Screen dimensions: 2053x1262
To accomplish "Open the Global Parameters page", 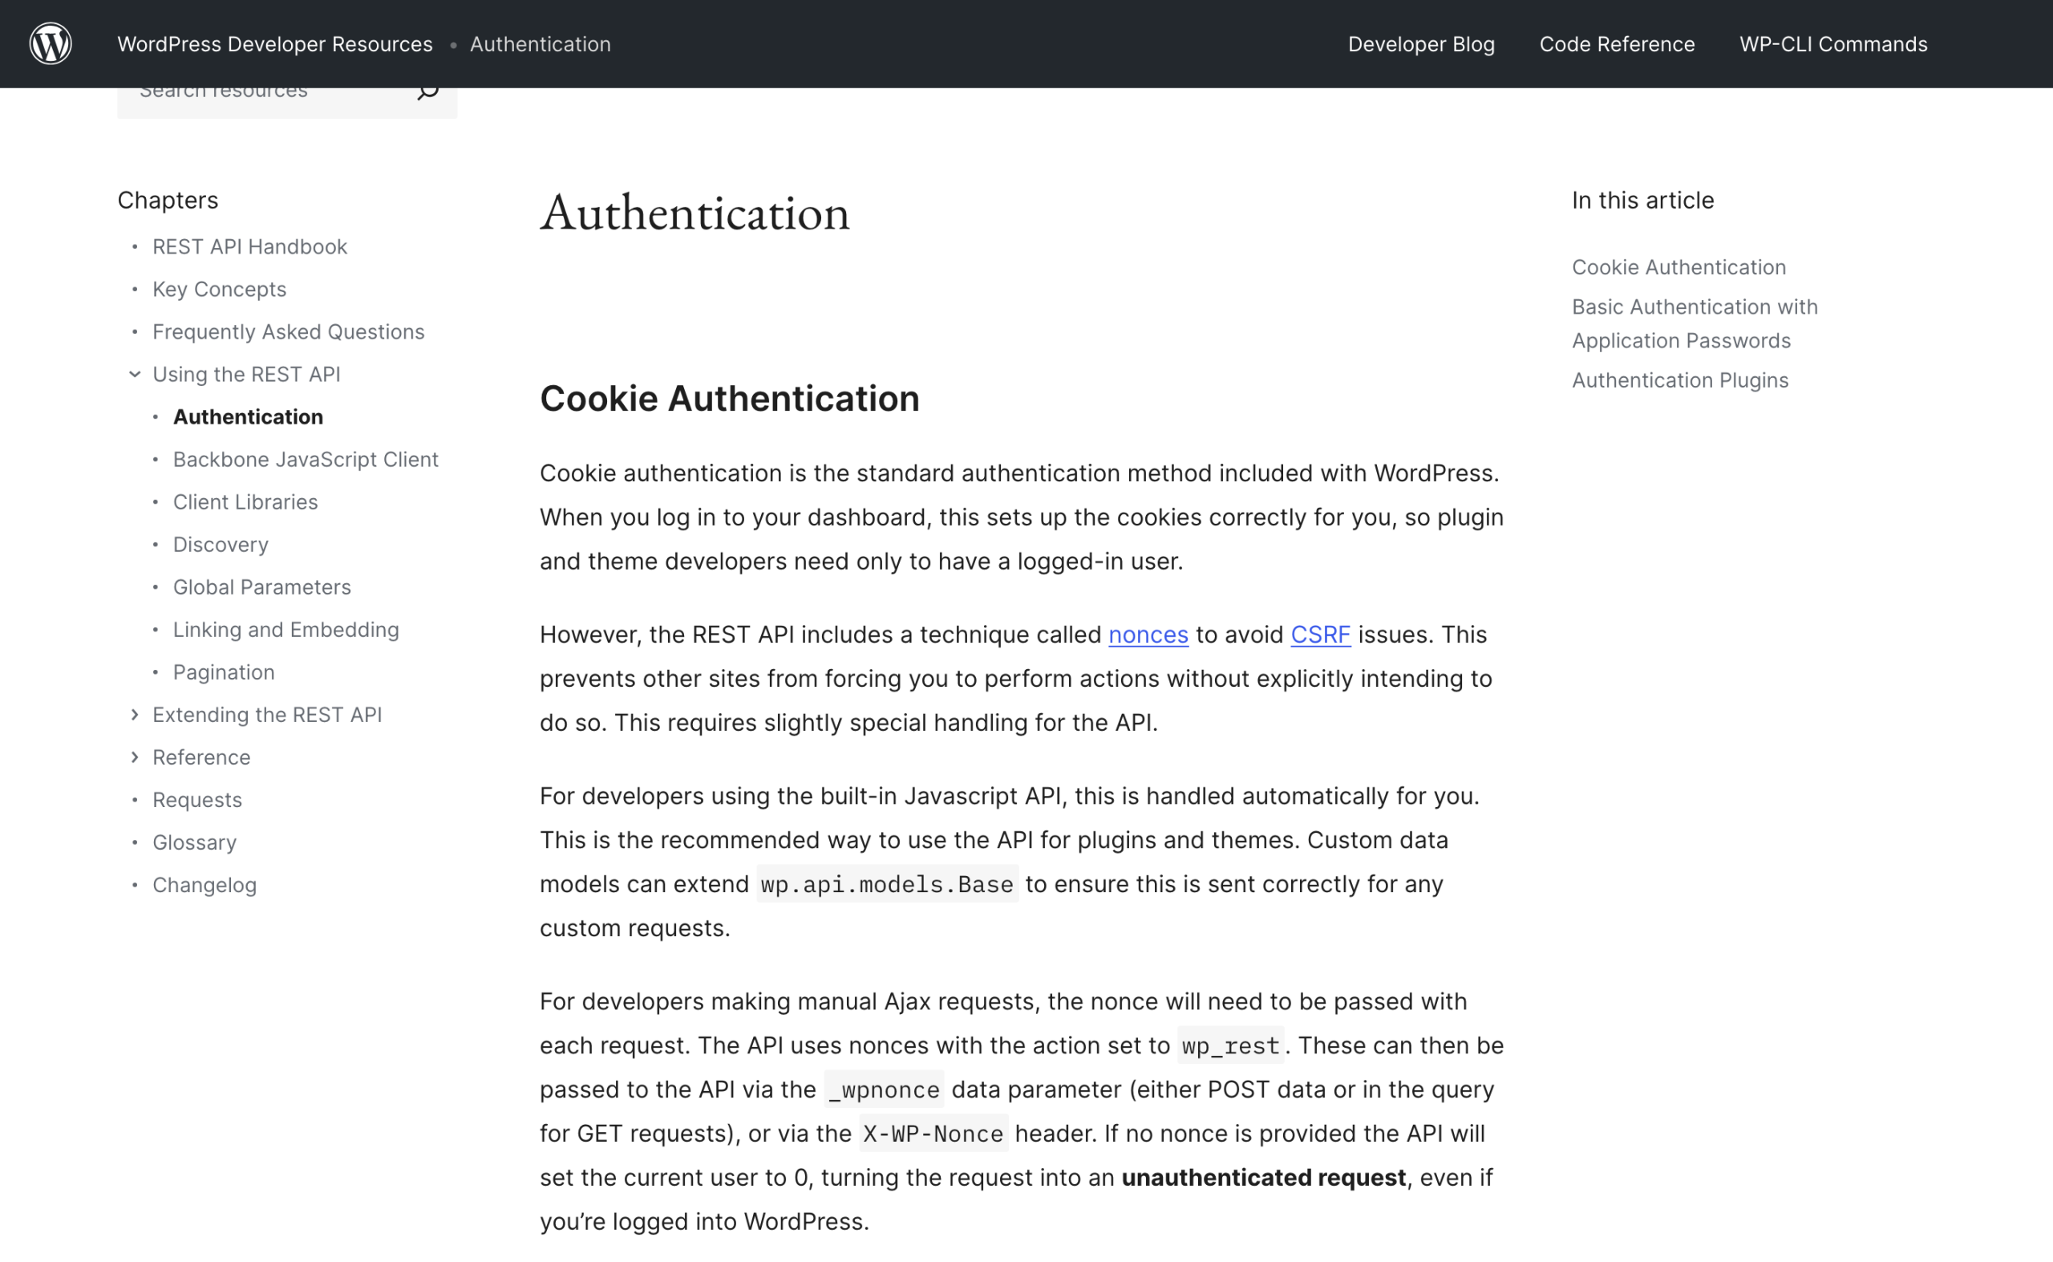I will click(x=262, y=587).
